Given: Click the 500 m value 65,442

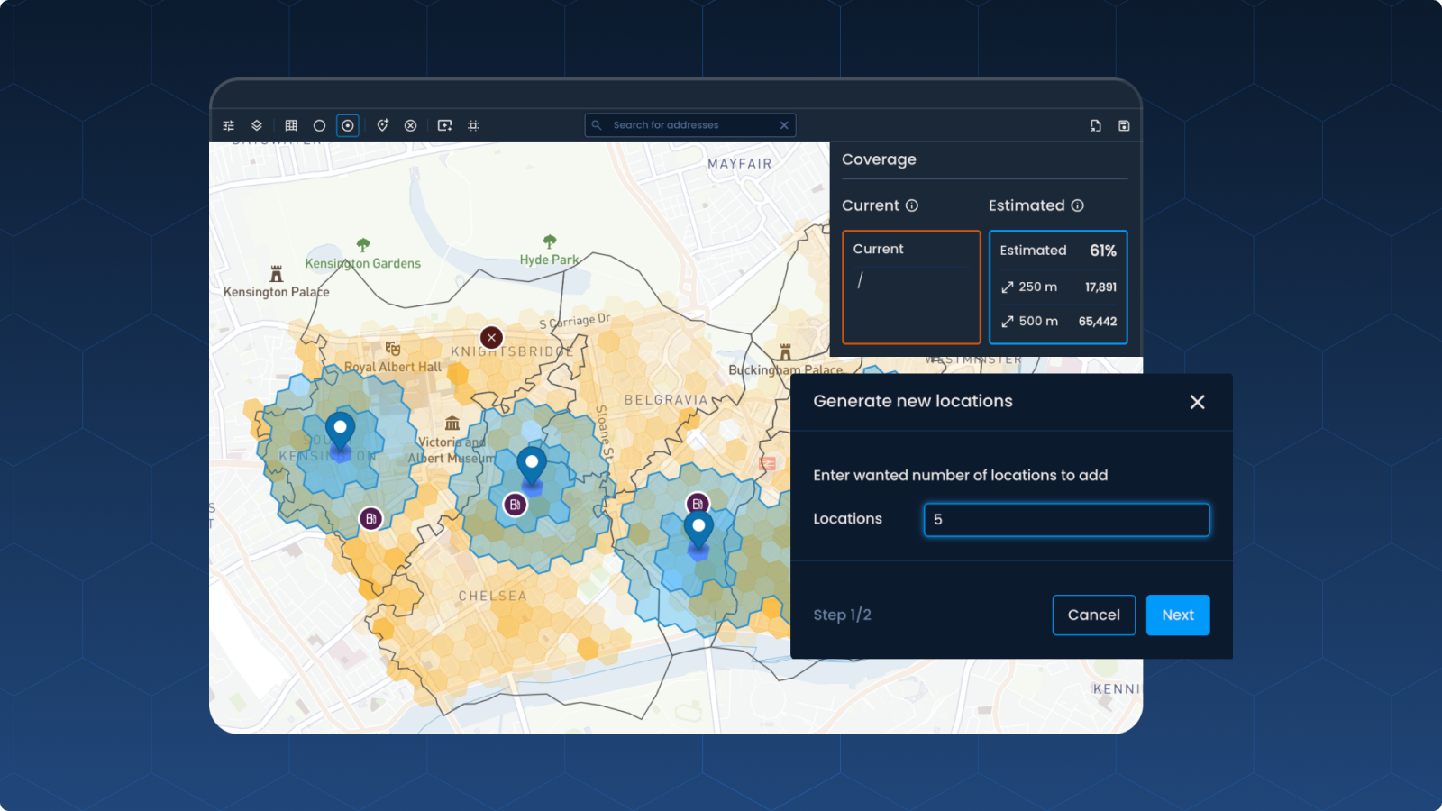Looking at the screenshot, I should coord(1098,321).
